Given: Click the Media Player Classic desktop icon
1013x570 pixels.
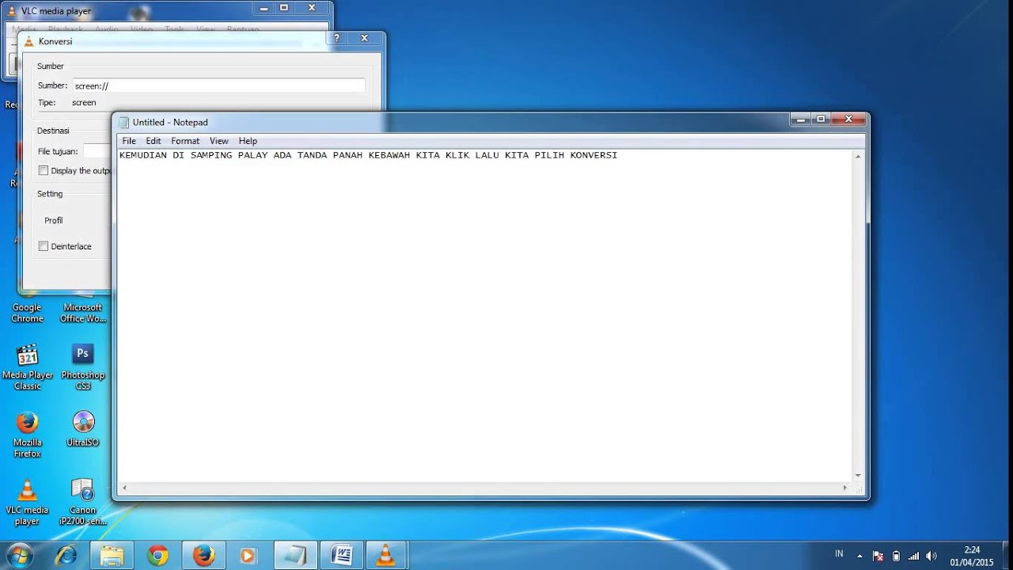Looking at the screenshot, I should [27, 367].
